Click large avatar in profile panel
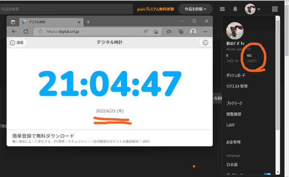The image size is (289, 177). point(235,31)
